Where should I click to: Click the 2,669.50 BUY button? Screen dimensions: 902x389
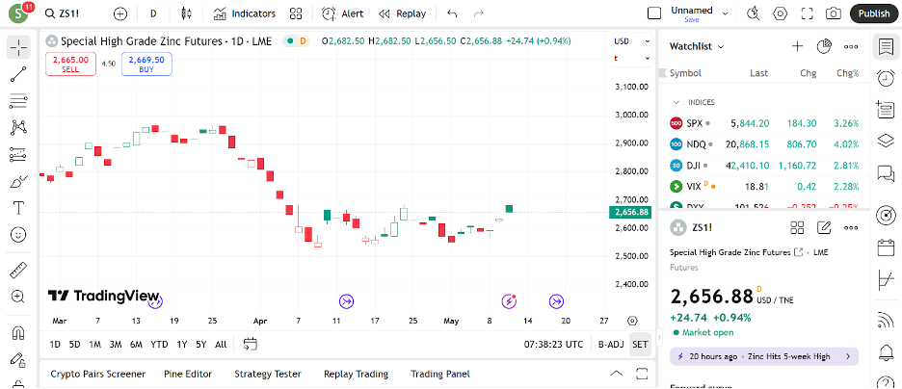pyautogui.click(x=146, y=64)
